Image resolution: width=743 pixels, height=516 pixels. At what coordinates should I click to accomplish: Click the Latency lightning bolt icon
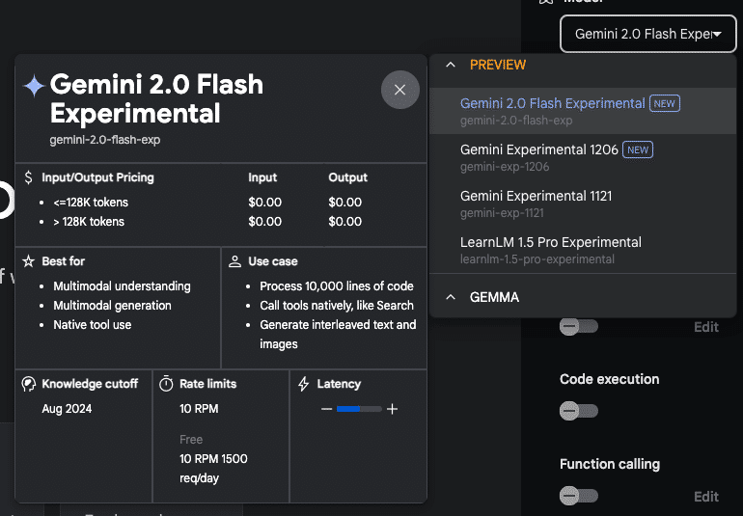pos(304,384)
